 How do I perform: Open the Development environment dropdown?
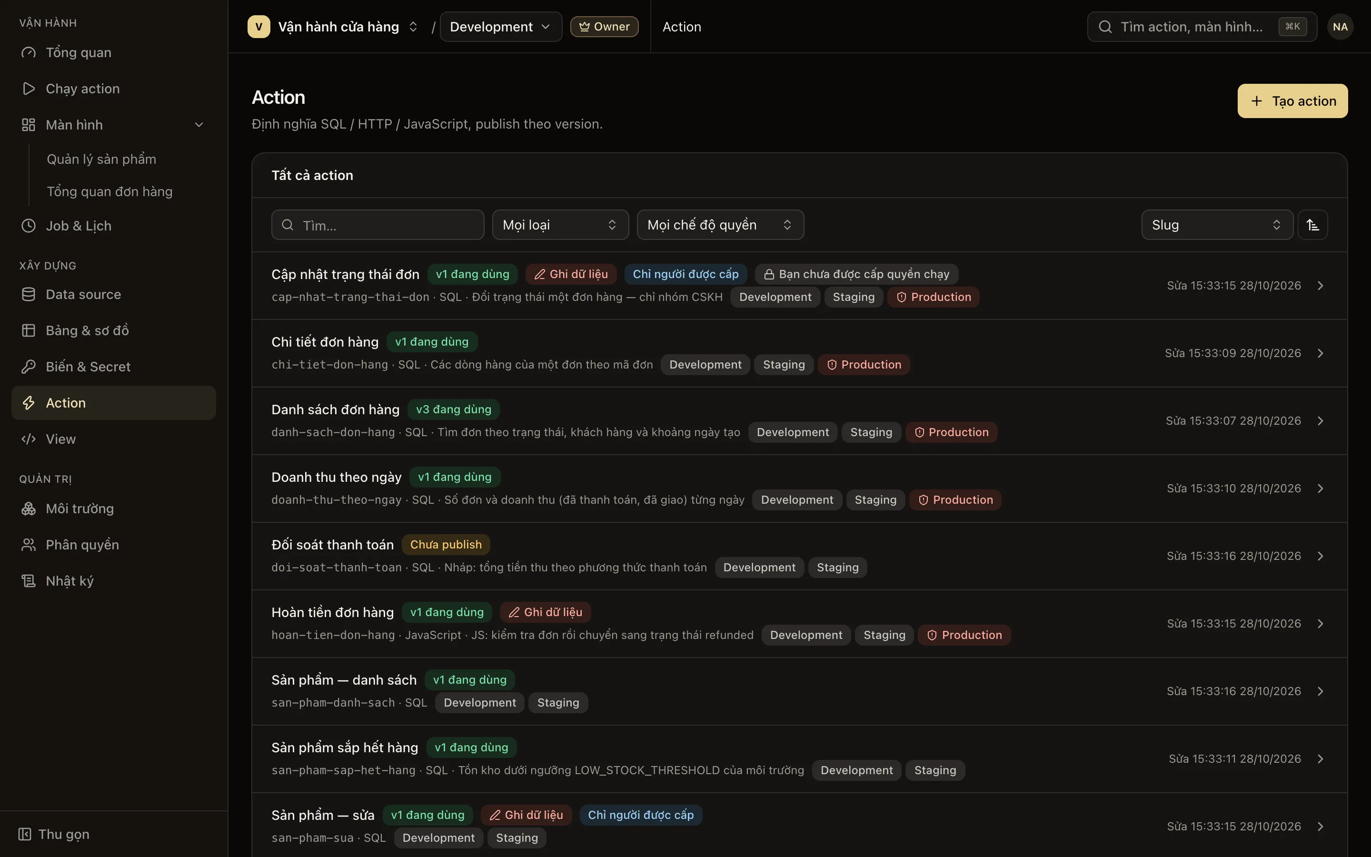coord(501,27)
